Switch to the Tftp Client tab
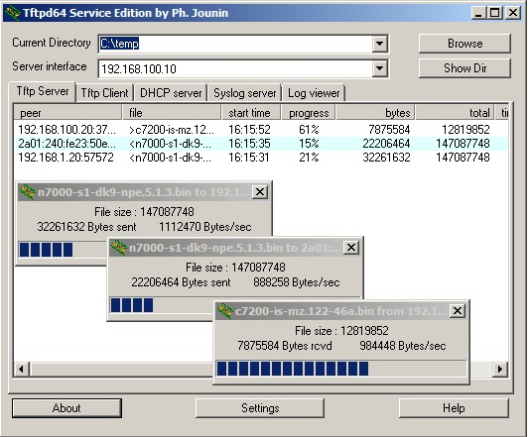The height and width of the screenshot is (437, 530). coord(104,93)
